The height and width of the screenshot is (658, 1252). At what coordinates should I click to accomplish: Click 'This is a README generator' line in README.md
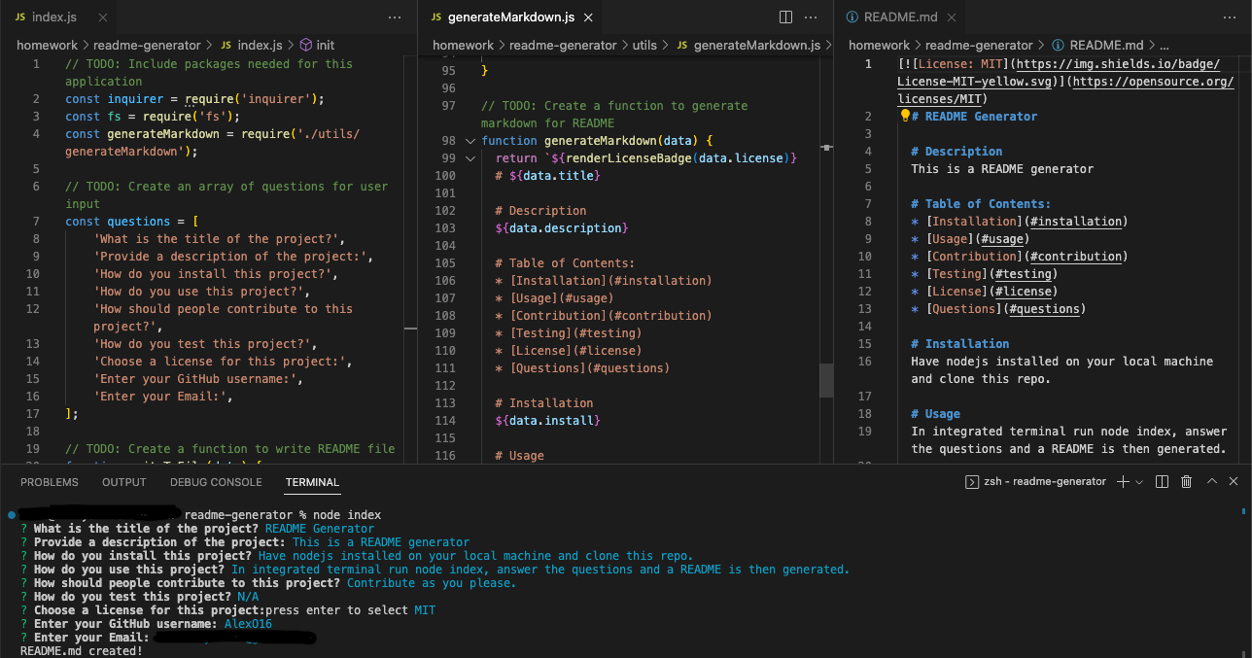[1002, 168]
